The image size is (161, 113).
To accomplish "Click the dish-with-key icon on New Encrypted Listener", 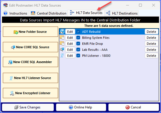I will [x=12, y=93].
